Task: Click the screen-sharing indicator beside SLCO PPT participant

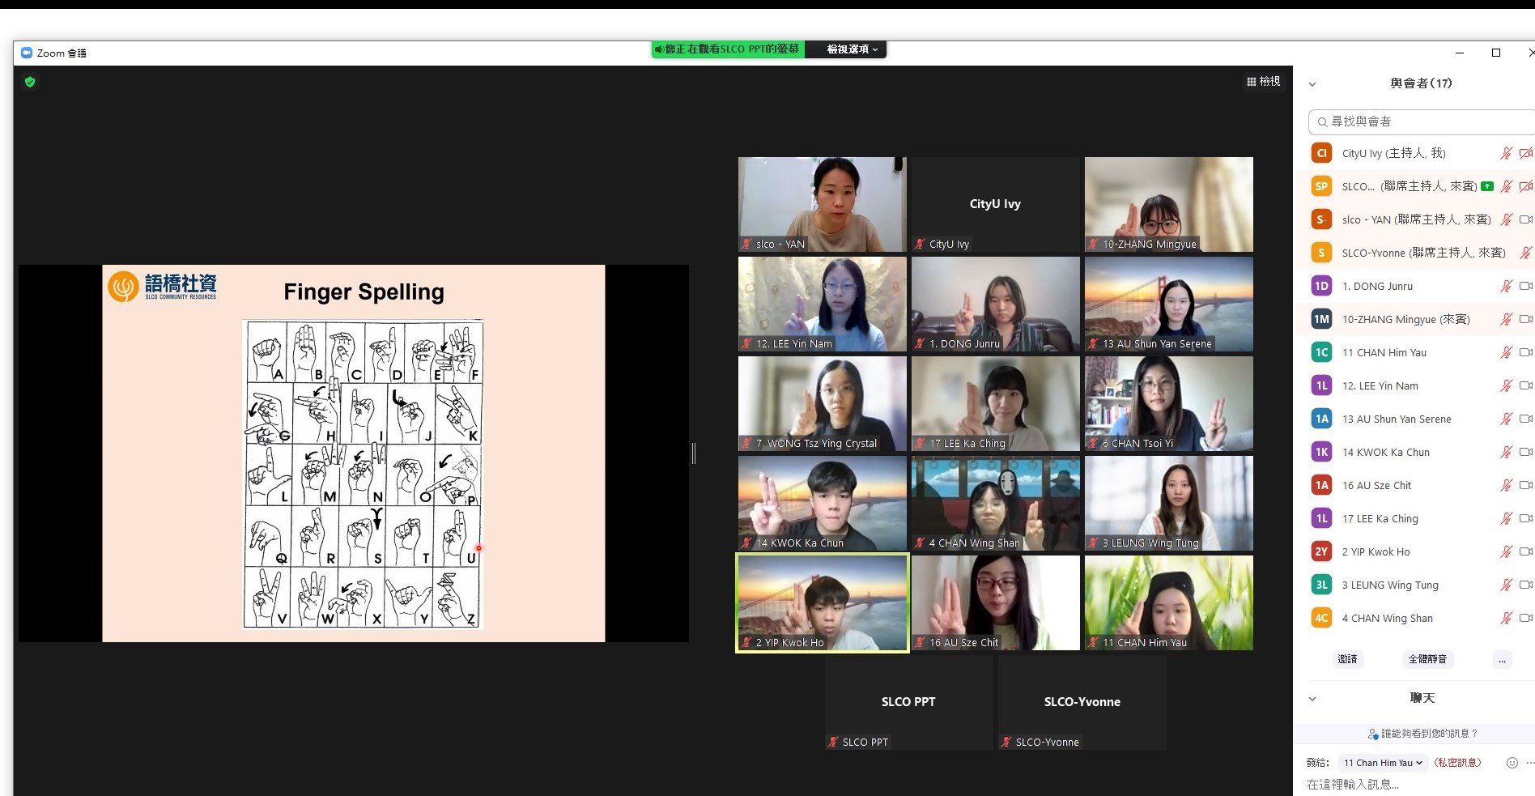Action: click(1487, 186)
